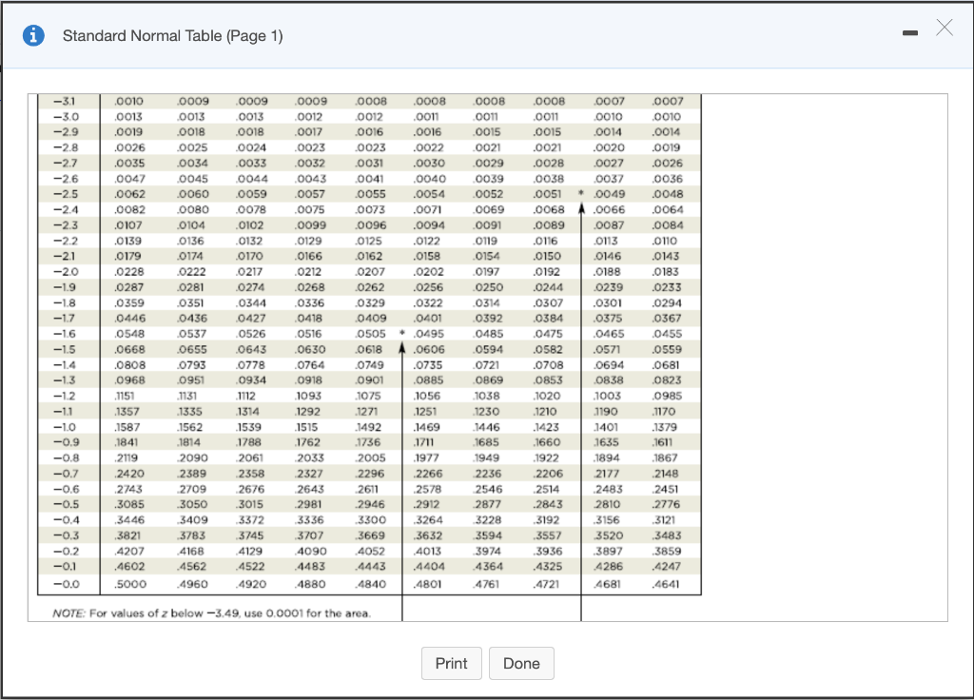
Task: Click the .4960 table value
Action: pyautogui.click(x=192, y=584)
